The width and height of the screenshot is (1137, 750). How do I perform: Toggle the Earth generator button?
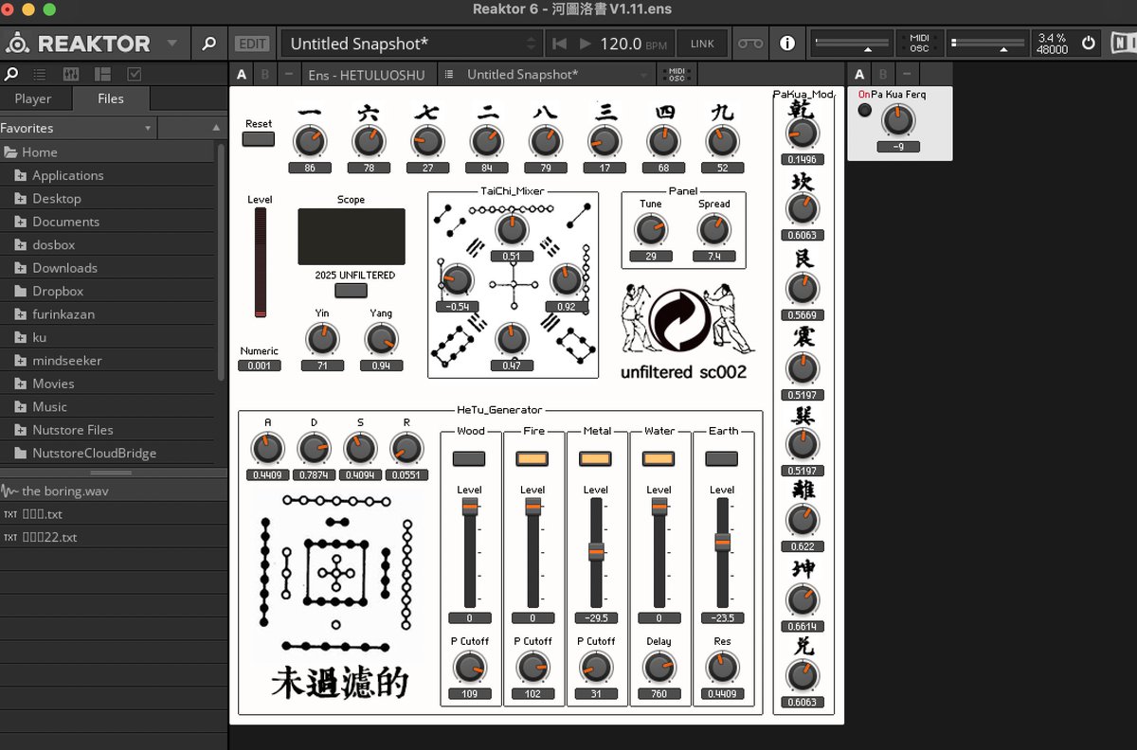pos(722,458)
